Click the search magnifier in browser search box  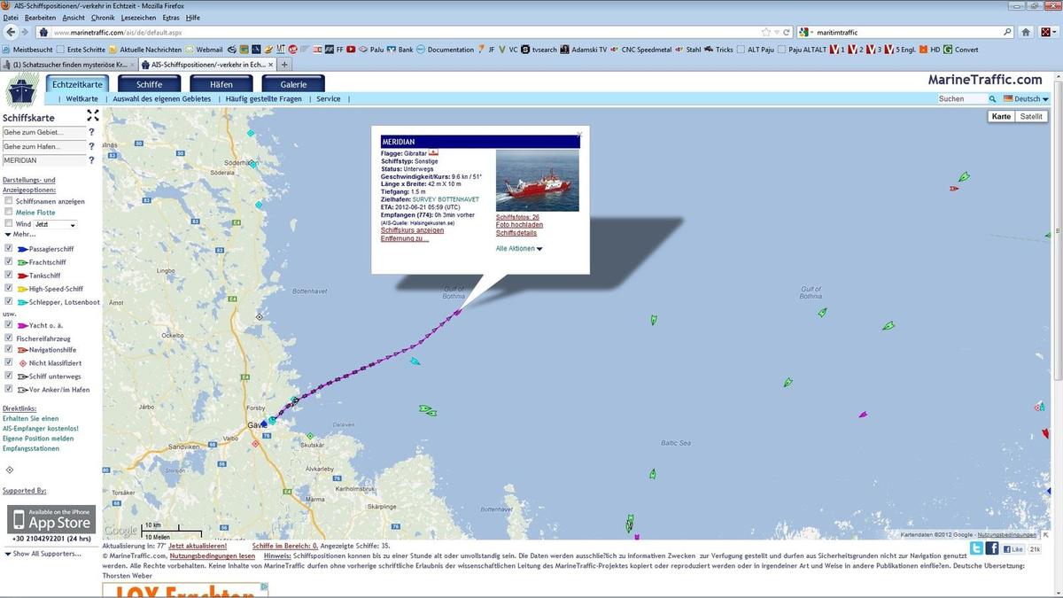click(1007, 32)
